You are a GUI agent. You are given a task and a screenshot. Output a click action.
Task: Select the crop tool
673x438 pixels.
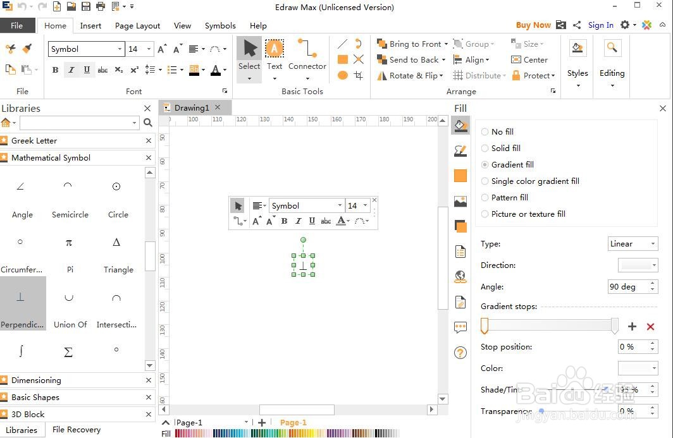pos(359,75)
